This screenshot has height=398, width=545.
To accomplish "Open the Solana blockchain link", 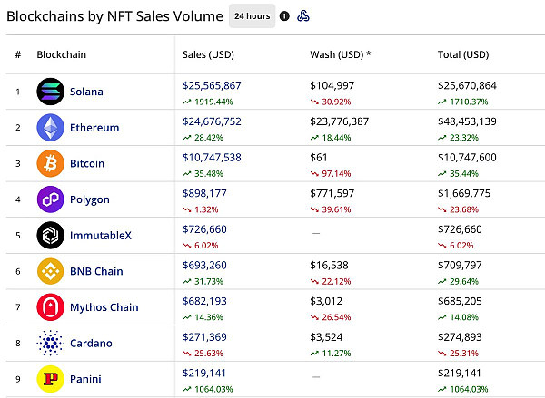I will point(87,92).
